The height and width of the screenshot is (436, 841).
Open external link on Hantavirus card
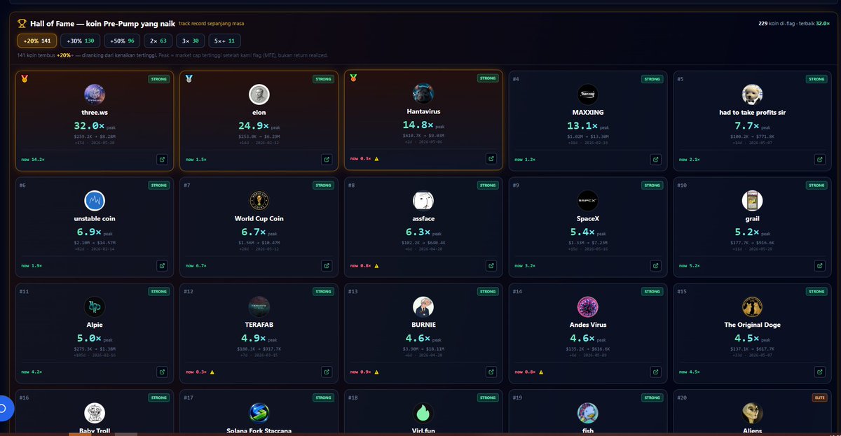491,158
